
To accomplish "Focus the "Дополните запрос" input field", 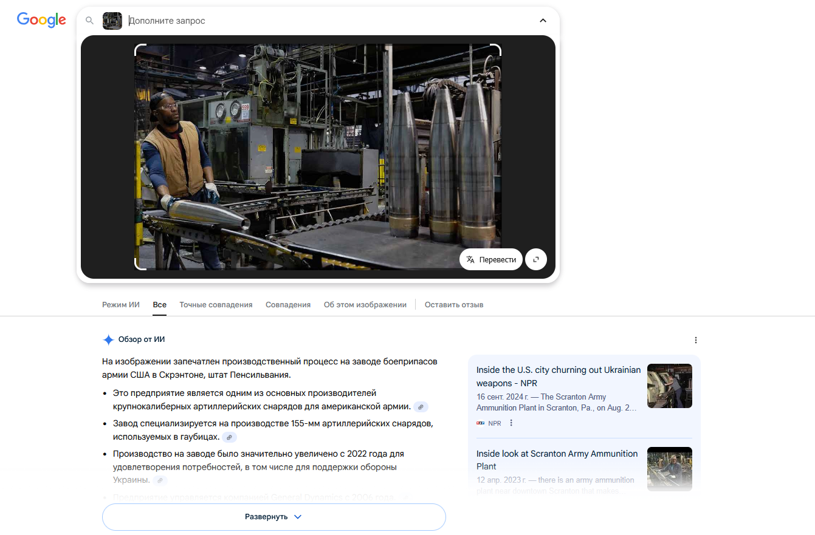I will point(328,21).
